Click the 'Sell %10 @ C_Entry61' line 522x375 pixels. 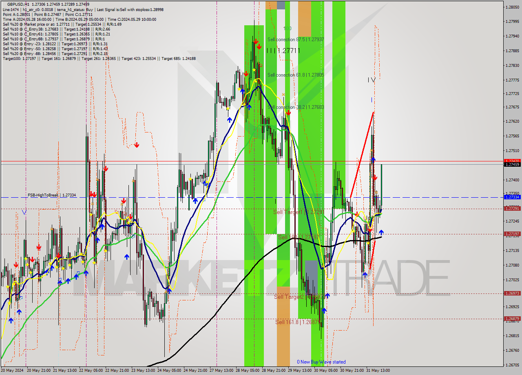[x=56, y=34]
